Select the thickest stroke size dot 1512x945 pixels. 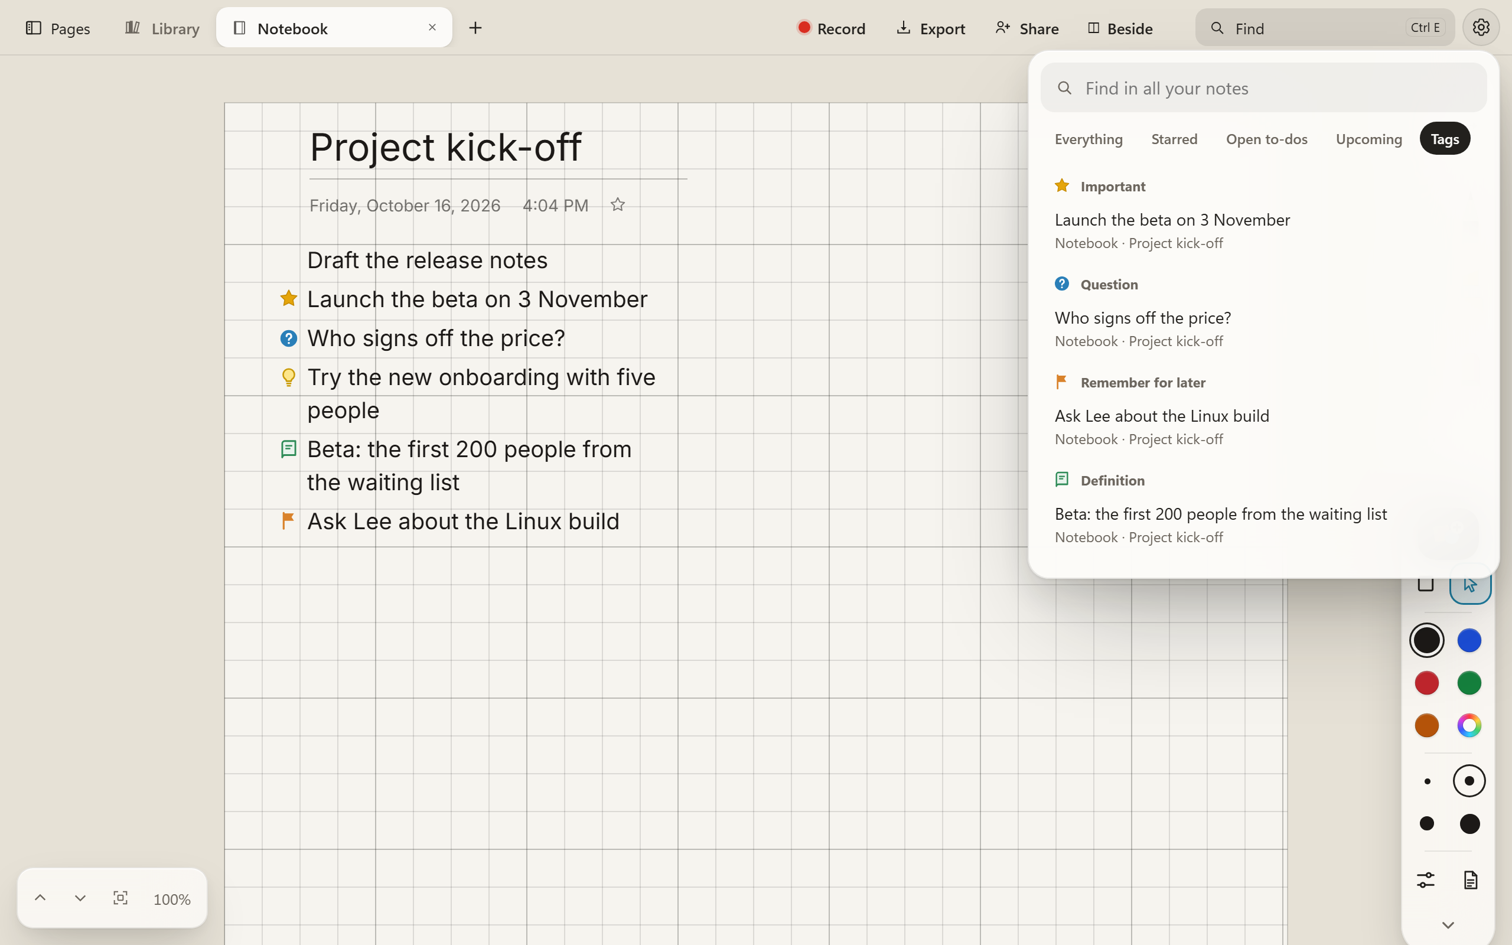point(1469,824)
